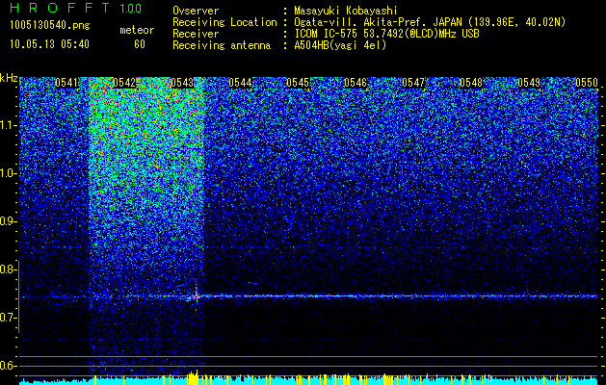Click the 0541 time marker

pyautogui.click(x=66, y=83)
